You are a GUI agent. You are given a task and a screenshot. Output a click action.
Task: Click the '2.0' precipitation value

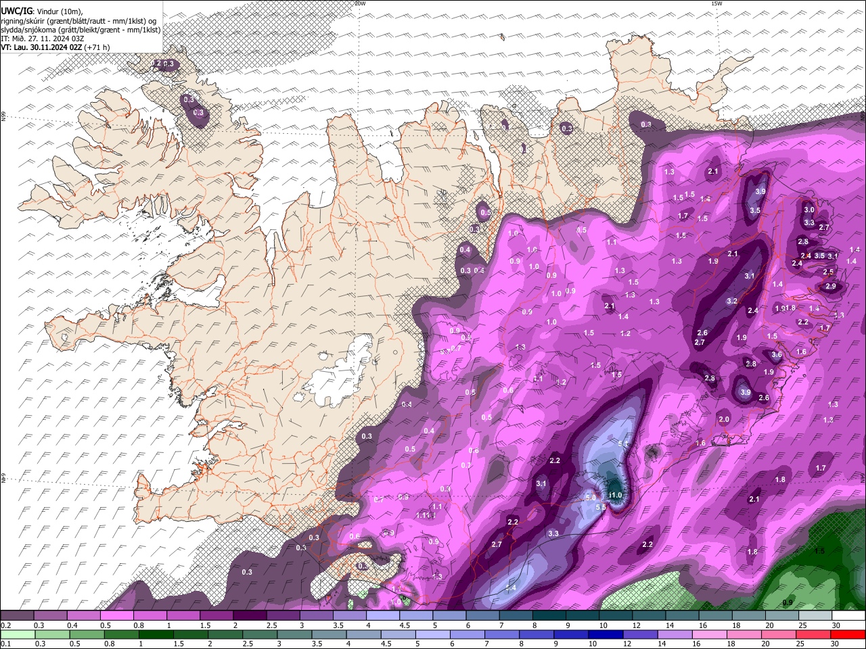point(724,419)
